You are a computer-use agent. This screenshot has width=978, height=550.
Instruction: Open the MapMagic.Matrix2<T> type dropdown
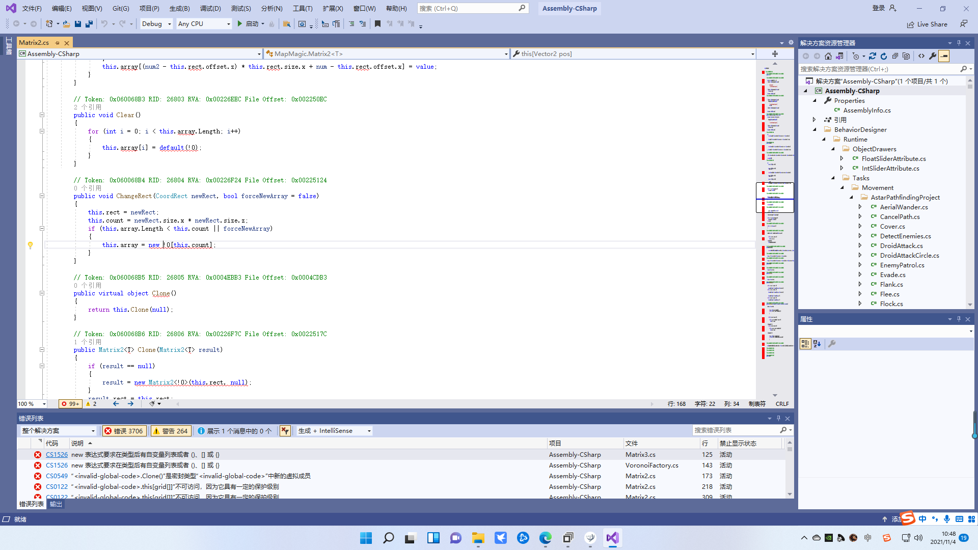pos(387,53)
